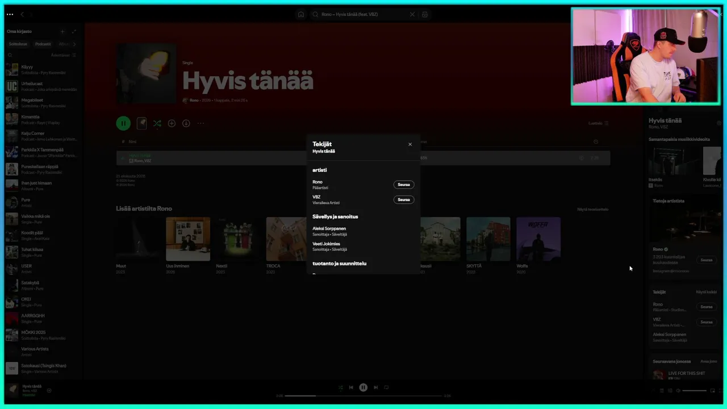Image resolution: width=727 pixels, height=409 pixels.
Task: Follow VBZ in the sidebar Tekijät list
Action: 706,322
